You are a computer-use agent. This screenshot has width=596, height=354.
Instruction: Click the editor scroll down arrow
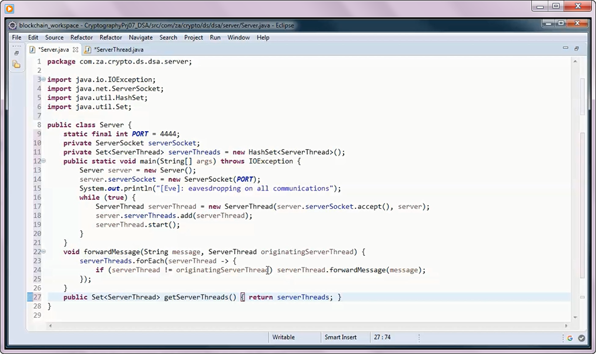click(575, 317)
